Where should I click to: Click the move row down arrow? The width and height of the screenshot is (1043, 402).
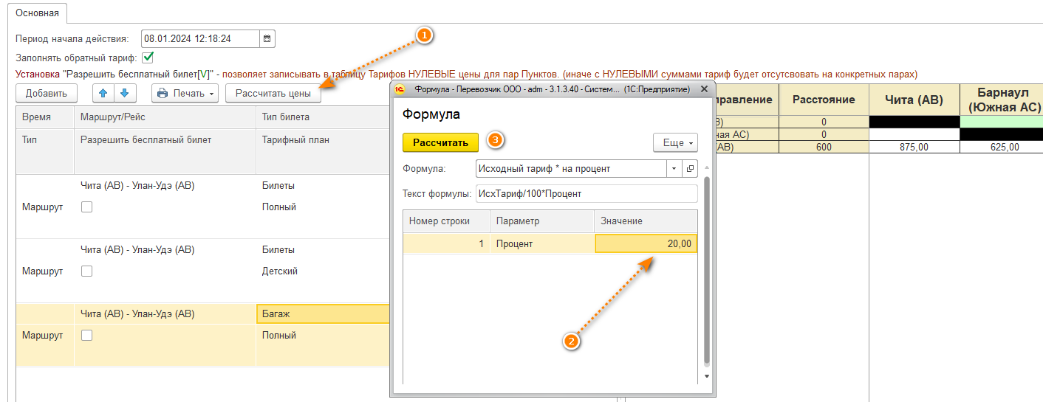pos(124,94)
